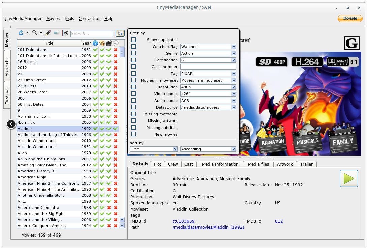Image resolution: width=367 pixels, height=248 pixels.
Task: Open the refresh icon's dropdown arrow
Action: (x=27, y=33)
